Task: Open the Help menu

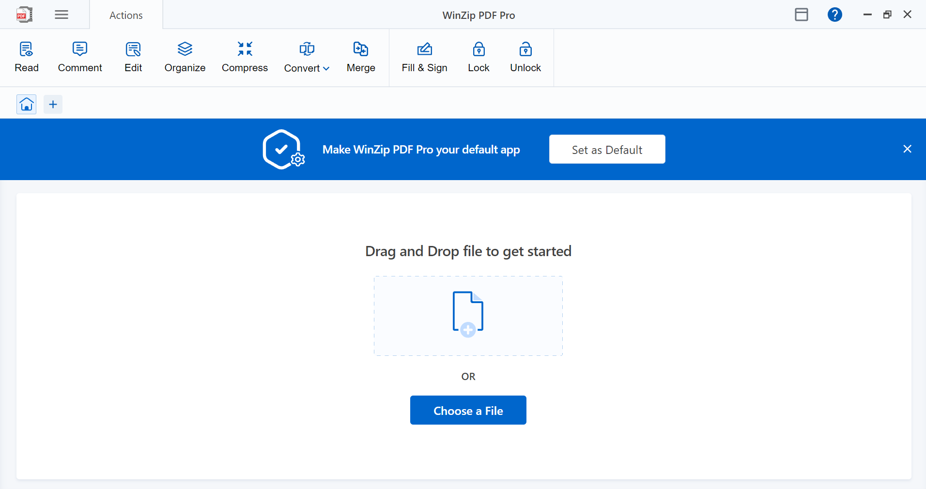Action: [834, 15]
